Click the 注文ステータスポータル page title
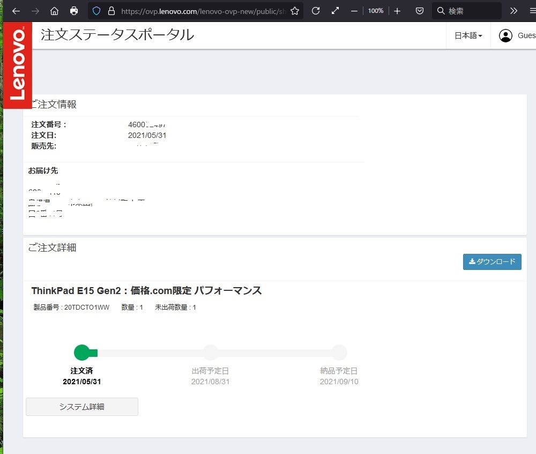Screen dimensions: 536x454 point(117,34)
